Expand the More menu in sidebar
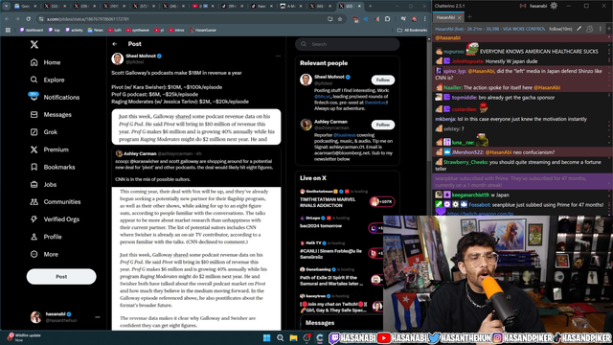This screenshot has height=345, width=613. [x=45, y=254]
